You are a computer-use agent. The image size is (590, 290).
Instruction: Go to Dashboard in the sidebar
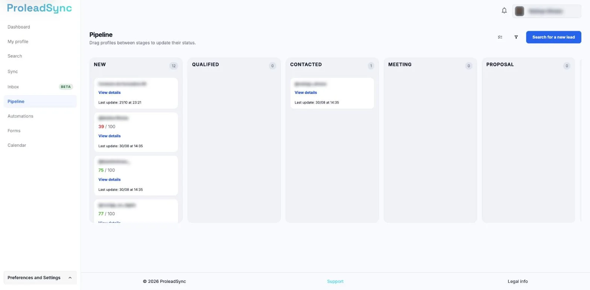(x=19, y=27)
